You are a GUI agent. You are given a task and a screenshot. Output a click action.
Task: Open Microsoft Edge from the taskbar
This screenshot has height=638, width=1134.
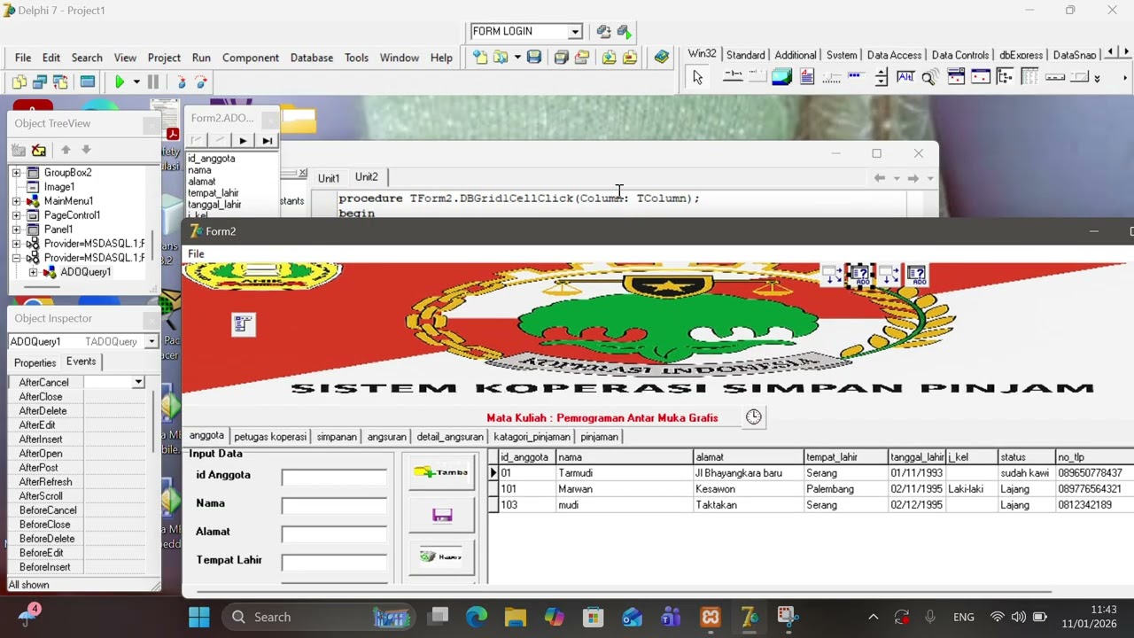477,617
